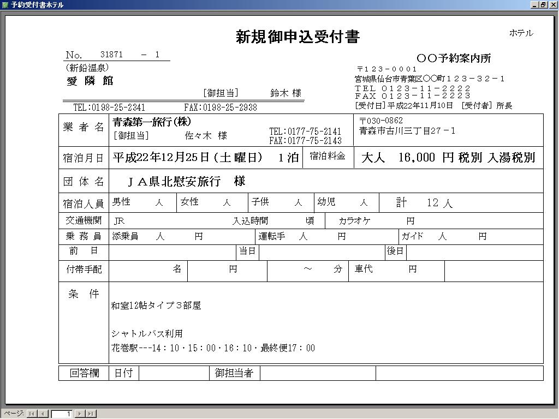
Task: Click the office number FAX 0123-11-2223
Action: click(413, 96)
